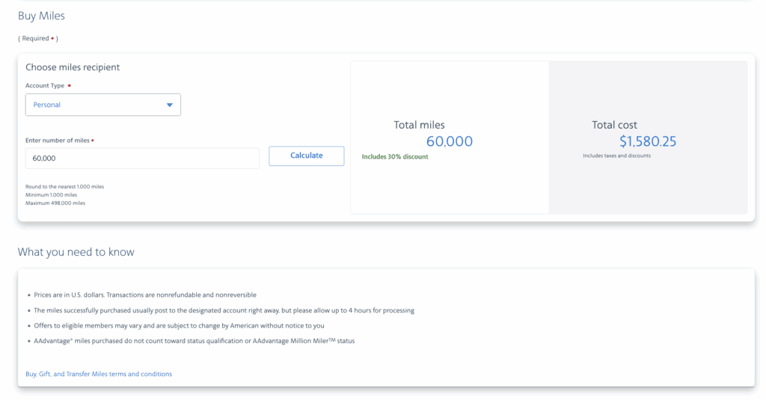Click the Account Type field label
Screen dimensions: 766x400
point(45,86)
